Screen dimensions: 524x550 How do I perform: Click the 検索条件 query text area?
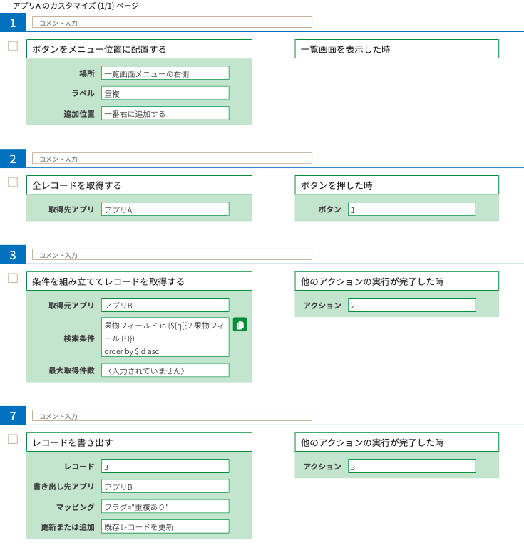165,338
